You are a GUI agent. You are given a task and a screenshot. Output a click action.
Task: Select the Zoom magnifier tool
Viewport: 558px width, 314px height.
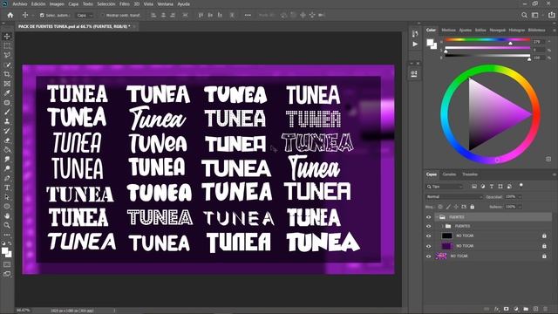point(7,225)
